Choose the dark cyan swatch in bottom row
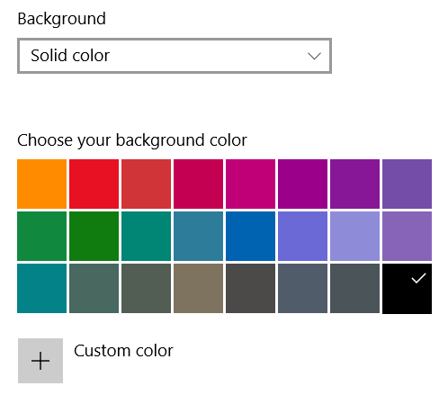448x404 pixels. (41, 288)
